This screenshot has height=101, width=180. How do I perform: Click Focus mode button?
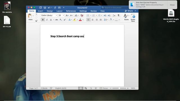click(x=104, y=88)
